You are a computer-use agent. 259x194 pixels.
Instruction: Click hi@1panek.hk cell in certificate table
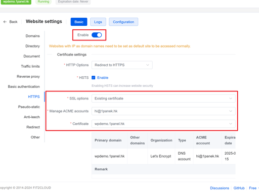(x=207, y=156)
